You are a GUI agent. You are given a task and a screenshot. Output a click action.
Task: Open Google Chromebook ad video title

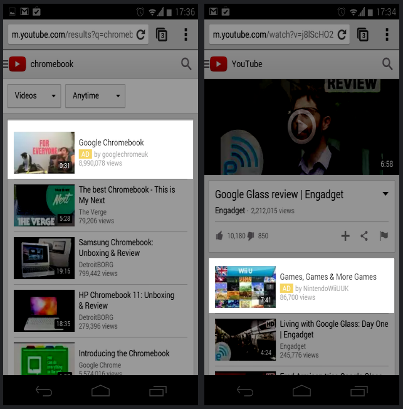click(111, 142)
